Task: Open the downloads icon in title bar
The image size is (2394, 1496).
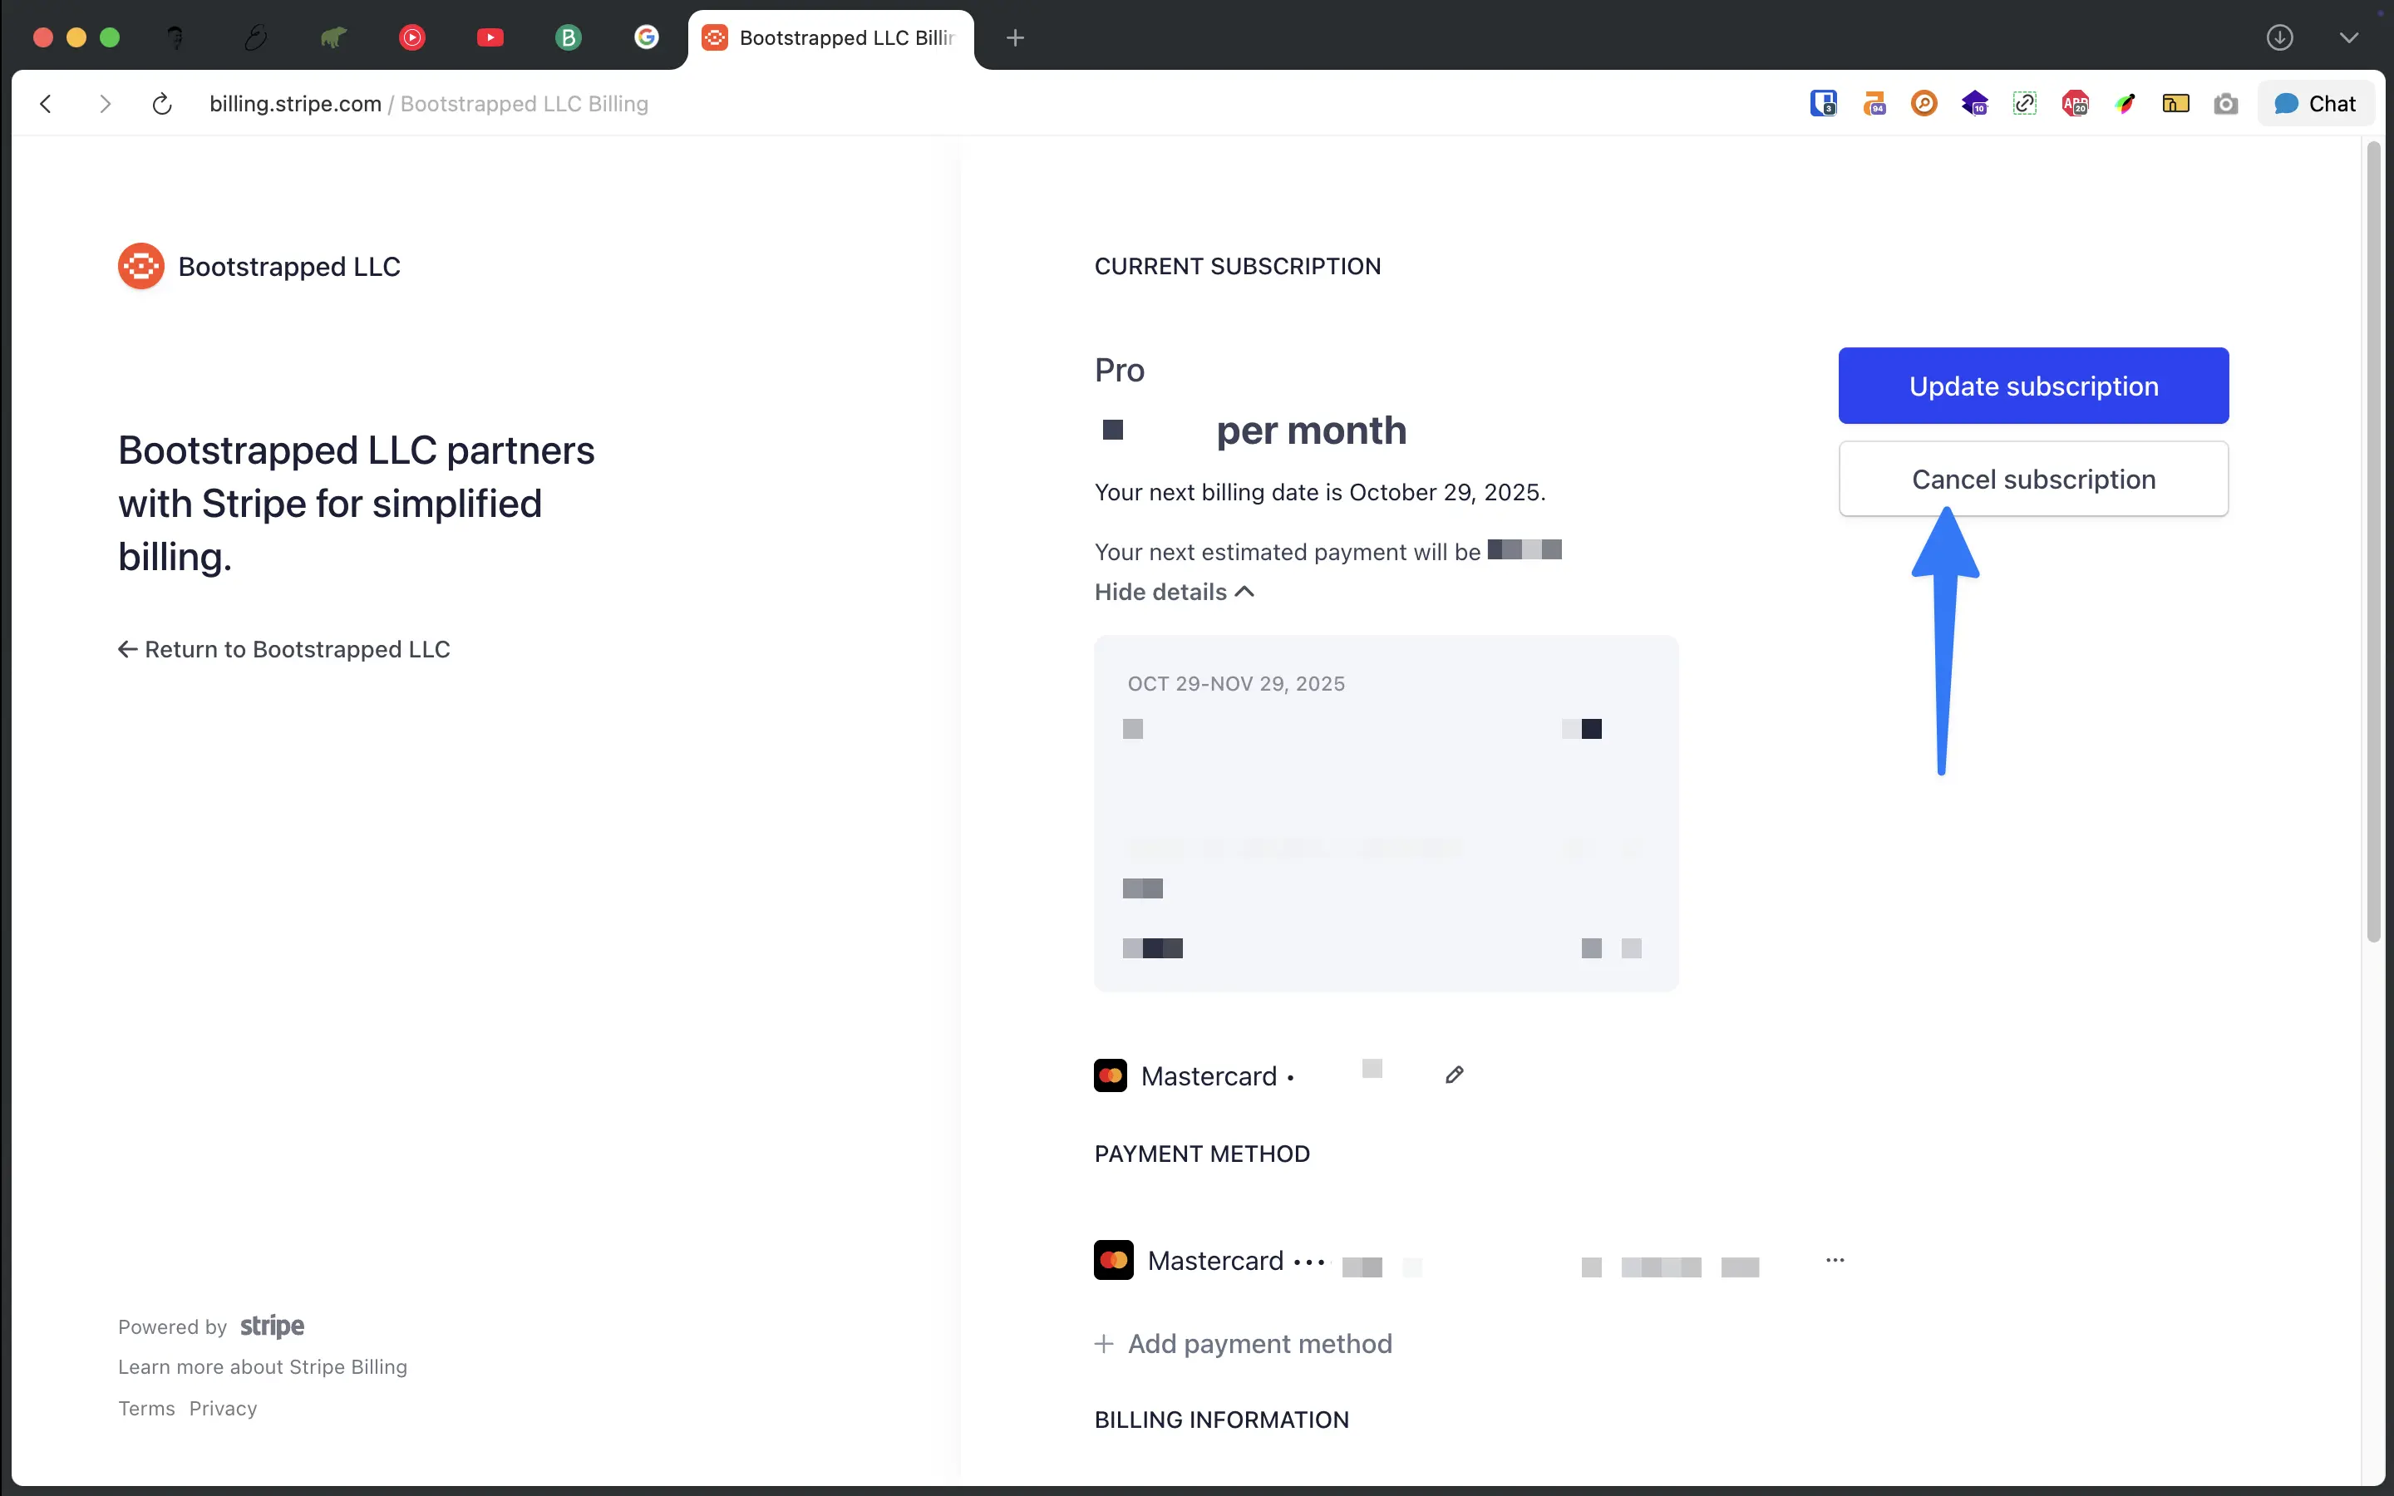Action: pyautogui.click(x=2278, y=37)
